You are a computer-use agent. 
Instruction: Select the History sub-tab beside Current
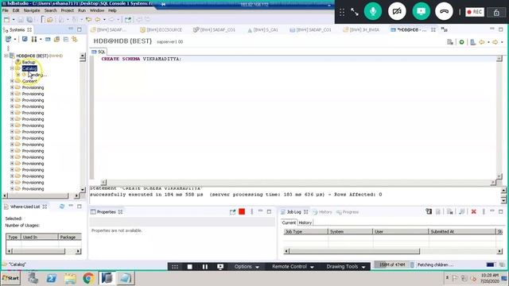[x=305, y=222]
